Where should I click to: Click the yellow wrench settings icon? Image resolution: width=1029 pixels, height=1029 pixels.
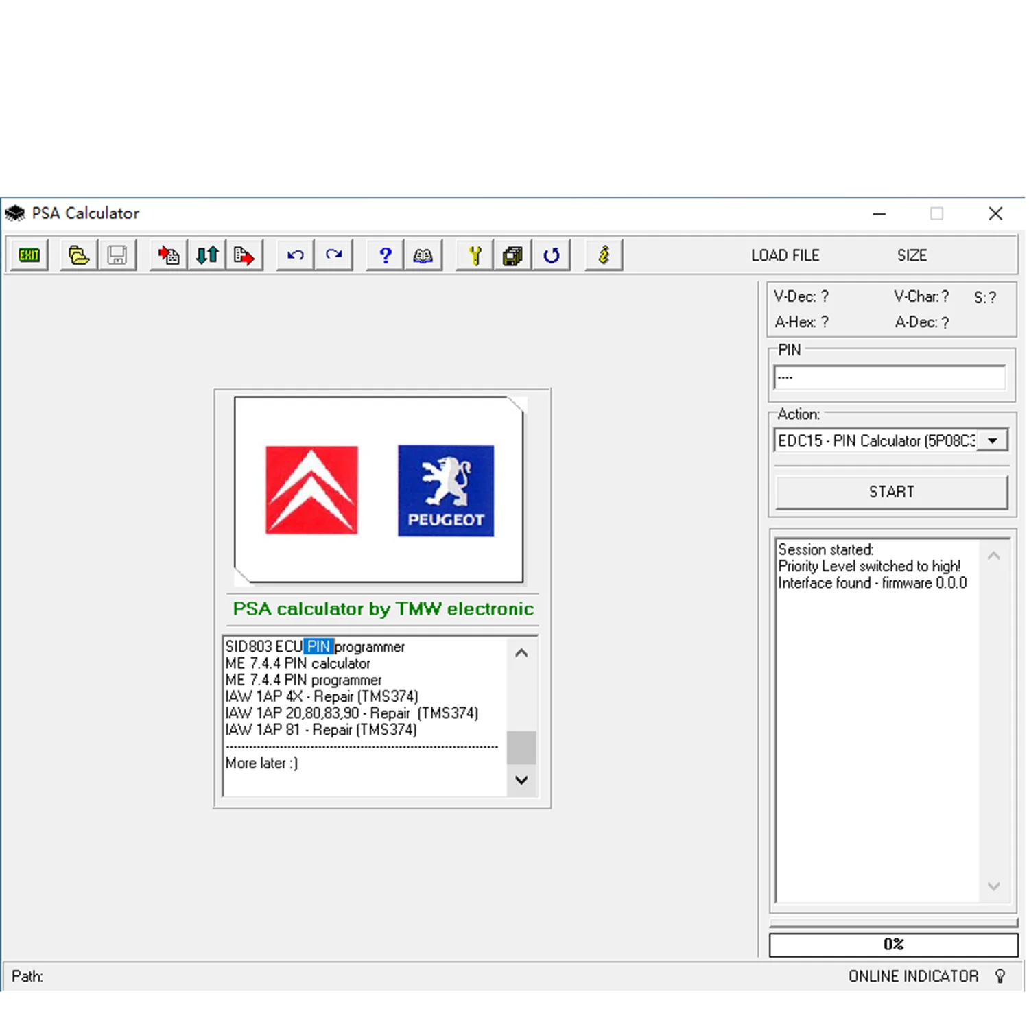[x=475, y=255]
